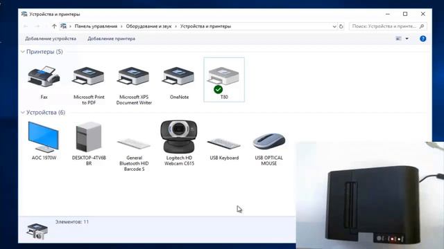Click the webcam overlay video of printer
The height and width of the screenshot is (249, 444).
pyautogui.click(x=370, y=195)
